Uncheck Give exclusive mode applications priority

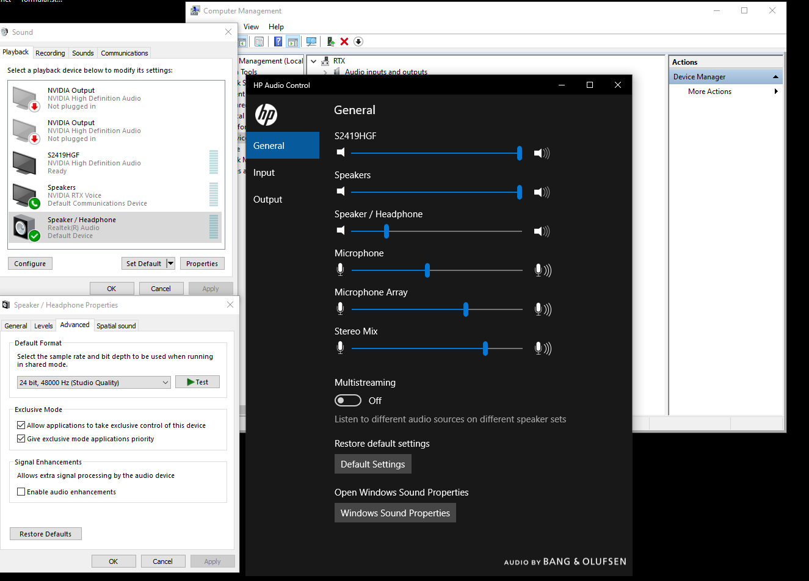tap(21, 439)
